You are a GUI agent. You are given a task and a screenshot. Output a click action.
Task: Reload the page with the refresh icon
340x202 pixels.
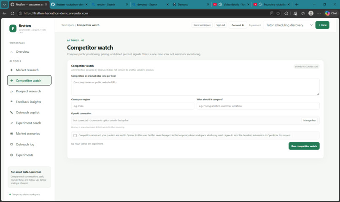[12, 13]
